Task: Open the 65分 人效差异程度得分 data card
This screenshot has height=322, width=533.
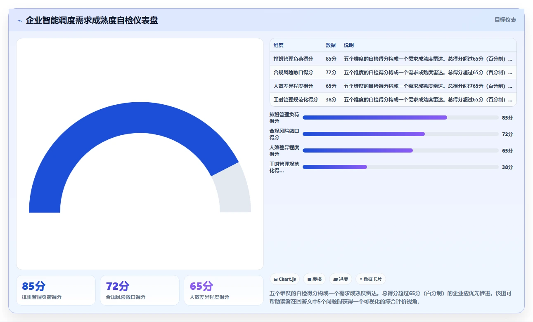Action: point(223,290)
